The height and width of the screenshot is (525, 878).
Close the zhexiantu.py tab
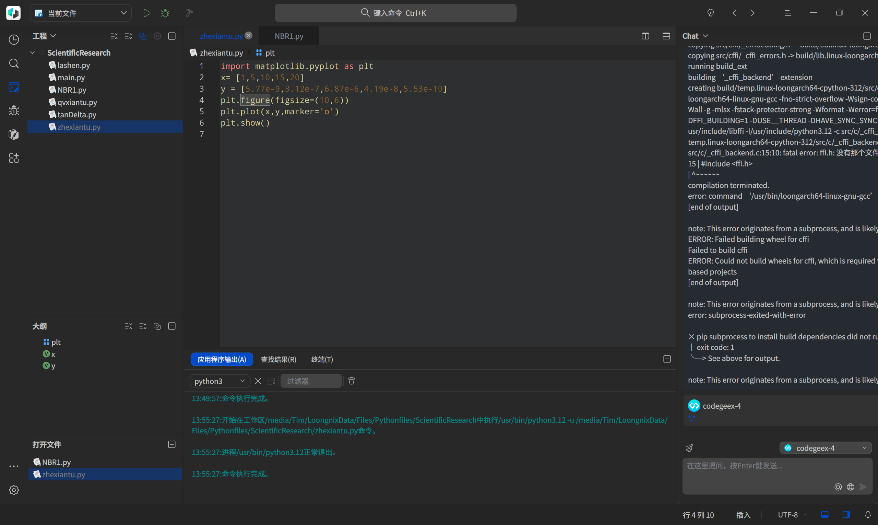tap(249, 35)
